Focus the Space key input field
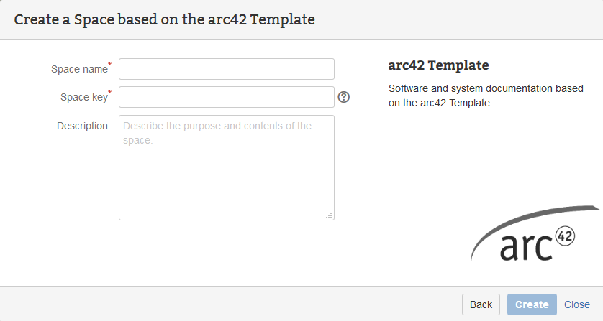 227,97
